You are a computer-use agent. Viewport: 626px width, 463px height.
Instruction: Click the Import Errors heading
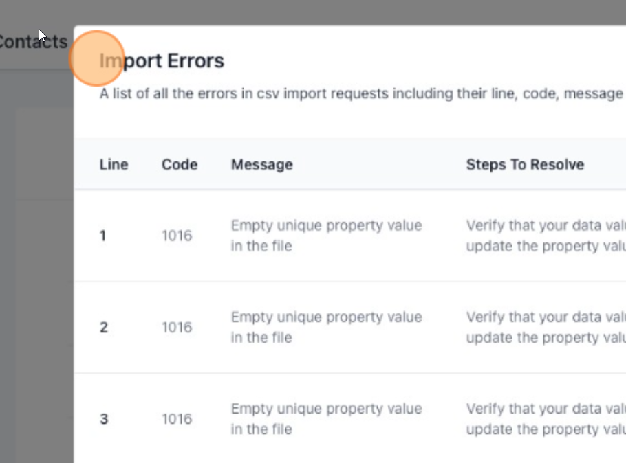(x=162, y=60)
